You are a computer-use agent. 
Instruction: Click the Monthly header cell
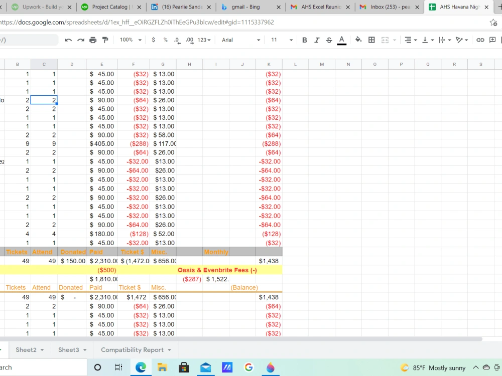pos(216,252)
